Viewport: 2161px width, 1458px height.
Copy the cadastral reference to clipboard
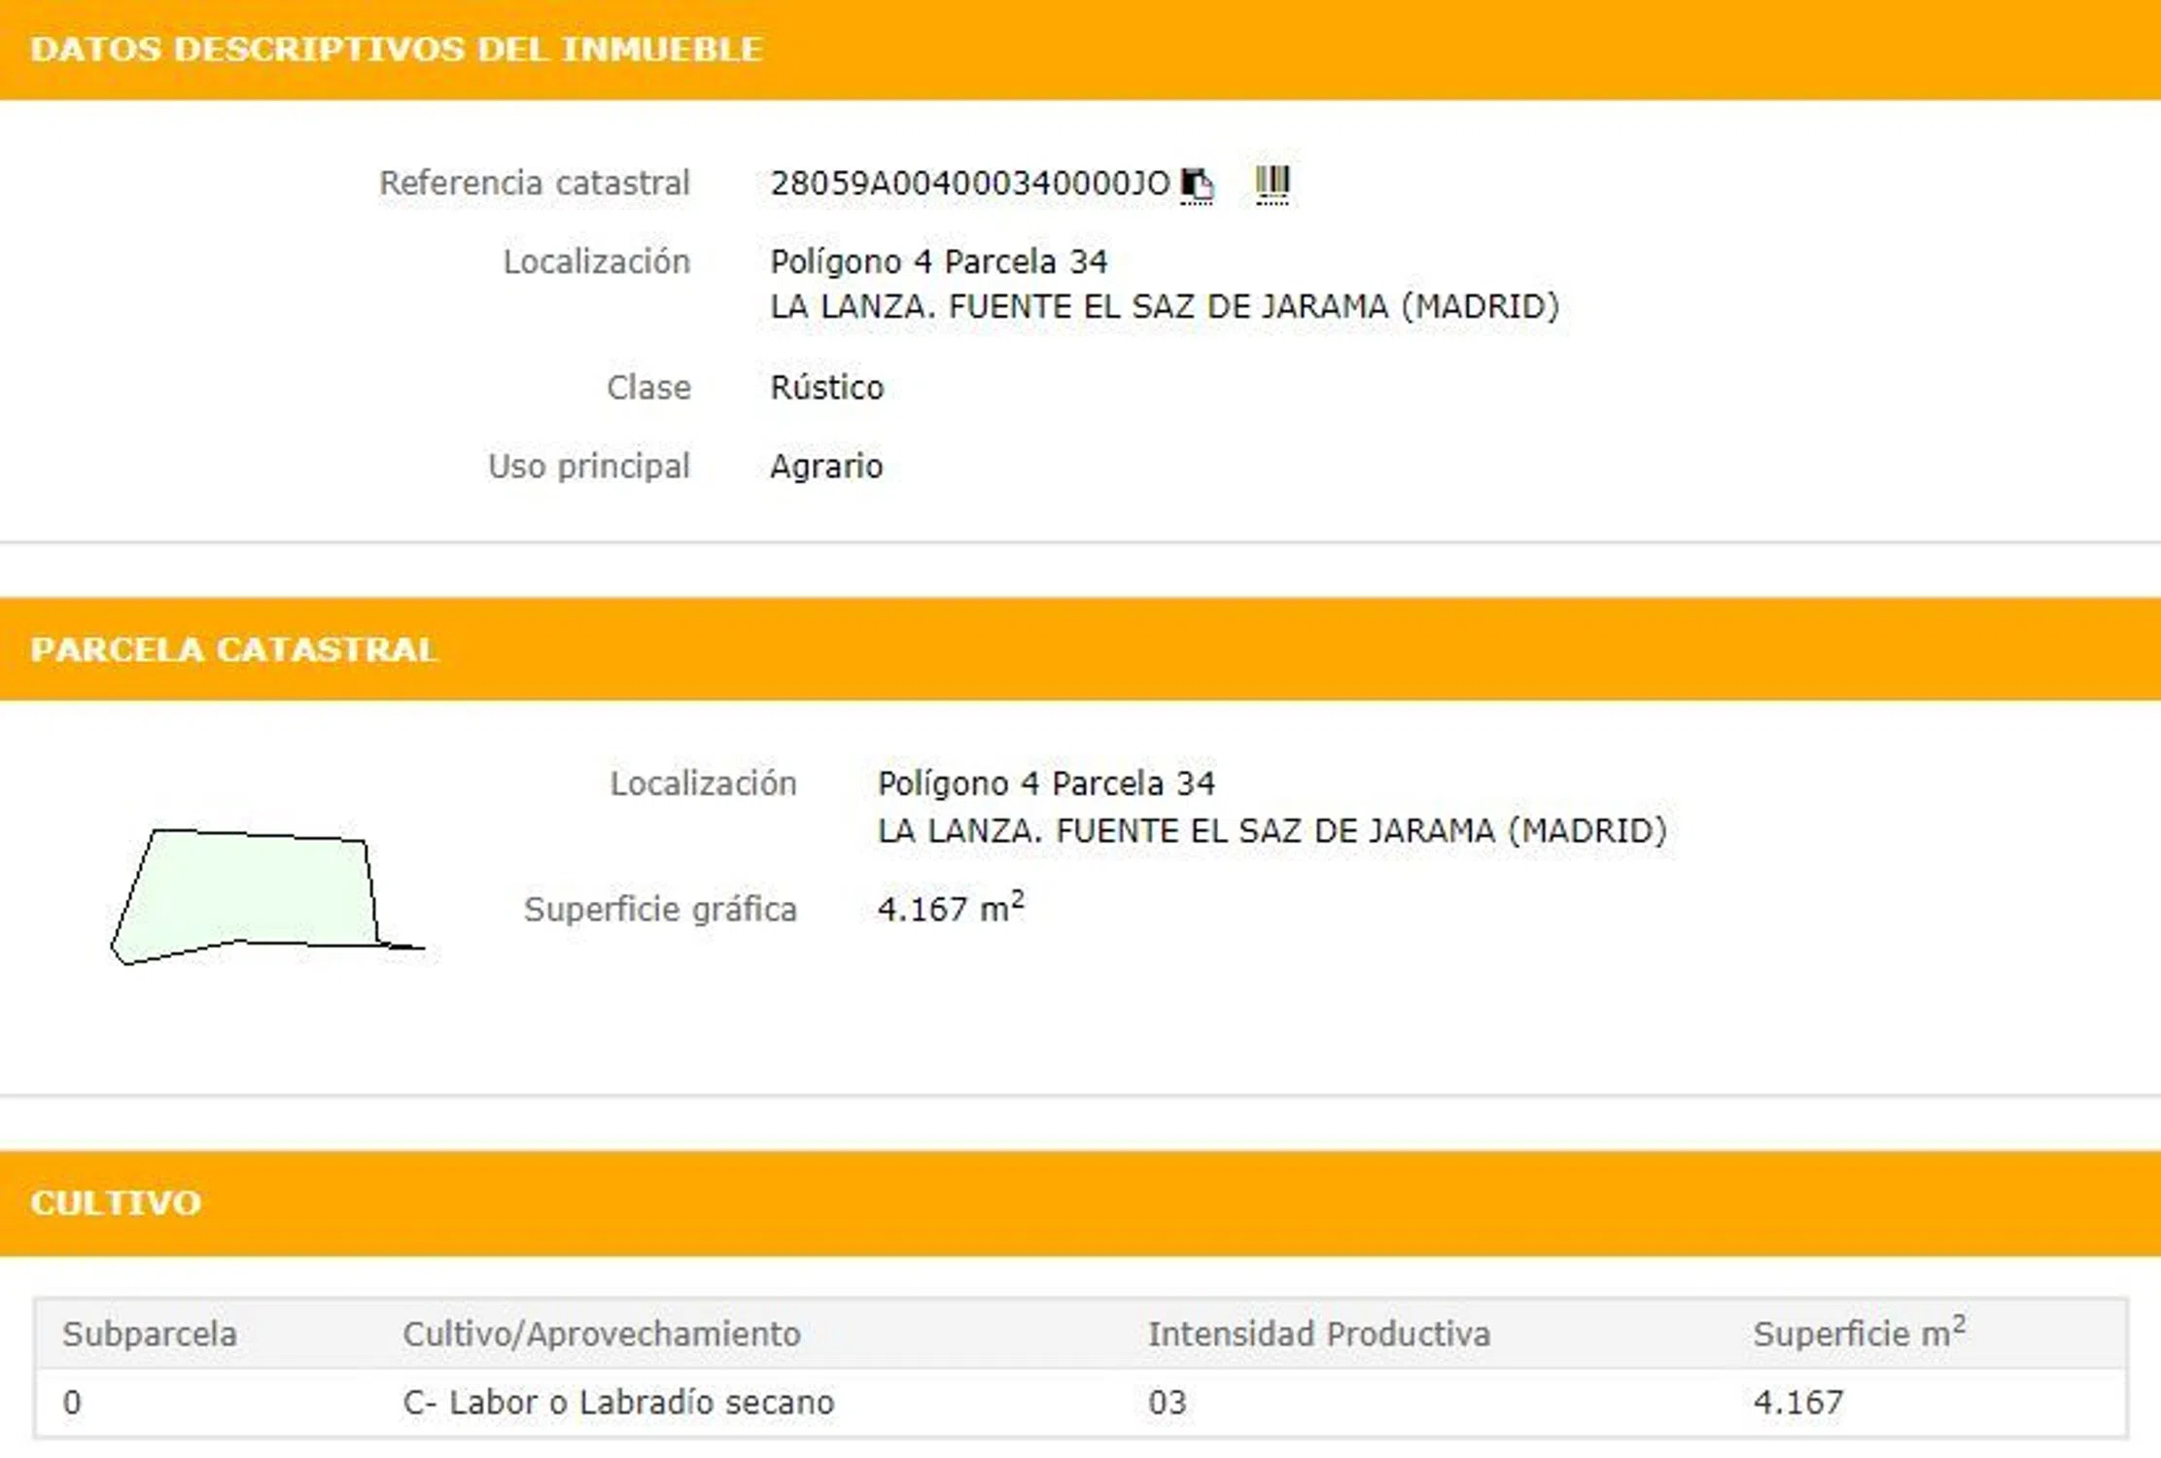click(1197, 184)
